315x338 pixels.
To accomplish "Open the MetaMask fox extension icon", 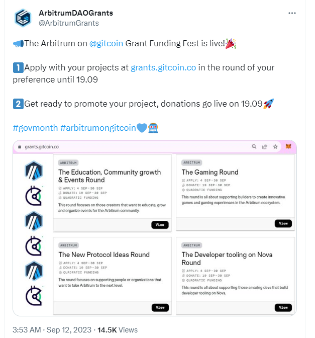I will 288,147.
